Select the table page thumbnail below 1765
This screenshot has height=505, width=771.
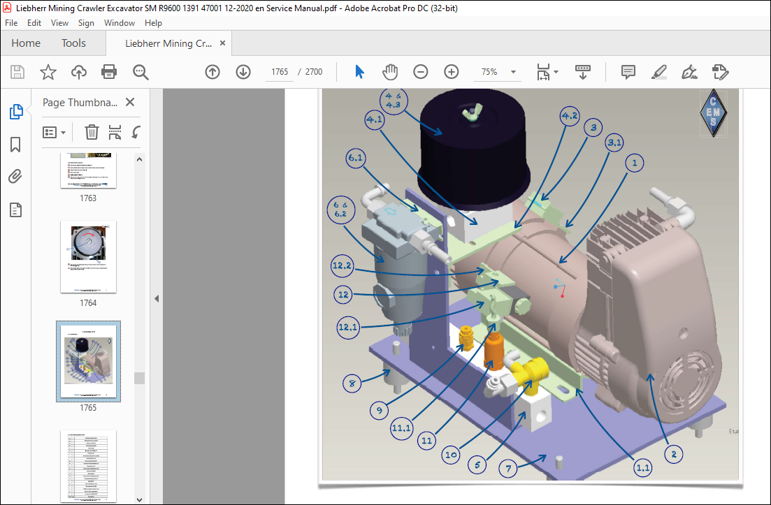(x=88, y=466)
